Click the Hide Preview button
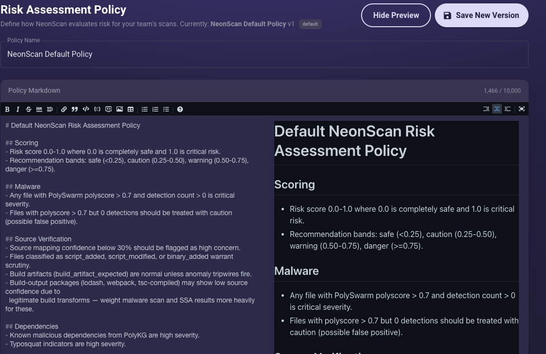 point(396,16)
